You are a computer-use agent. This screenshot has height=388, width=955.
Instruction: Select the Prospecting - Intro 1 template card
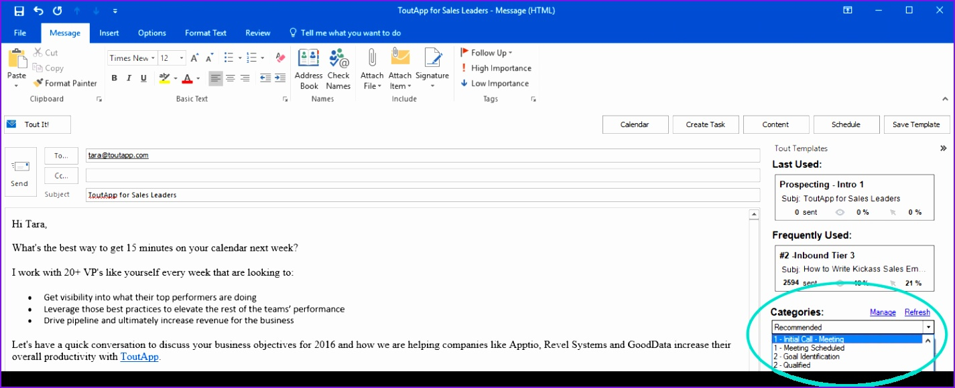click(854, 197)
